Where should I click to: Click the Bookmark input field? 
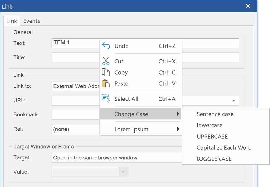(75, 115)
